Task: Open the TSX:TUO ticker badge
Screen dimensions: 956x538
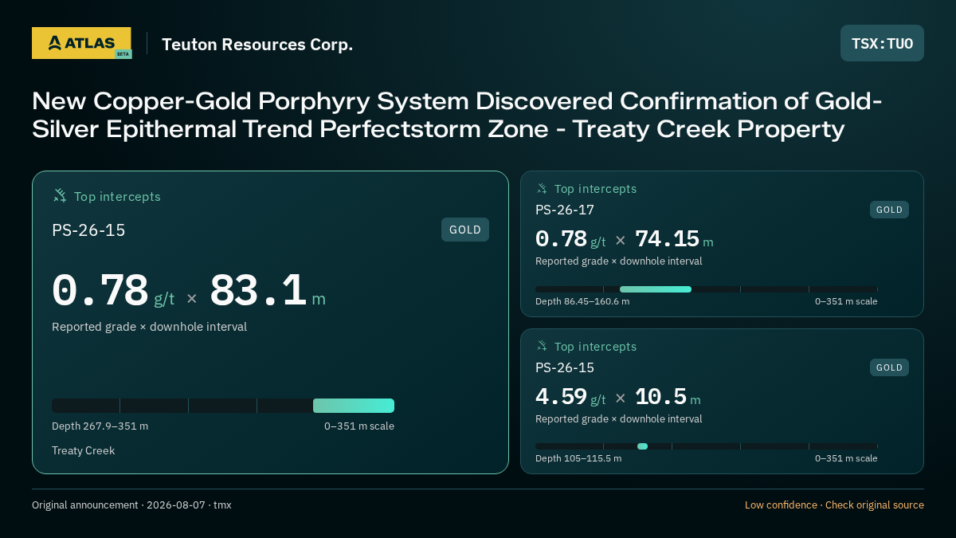Action: click(x=882, y=43)
